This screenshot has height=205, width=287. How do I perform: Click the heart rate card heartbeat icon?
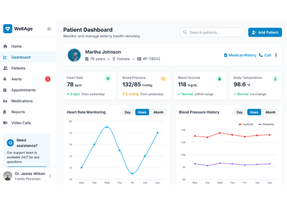108,79
